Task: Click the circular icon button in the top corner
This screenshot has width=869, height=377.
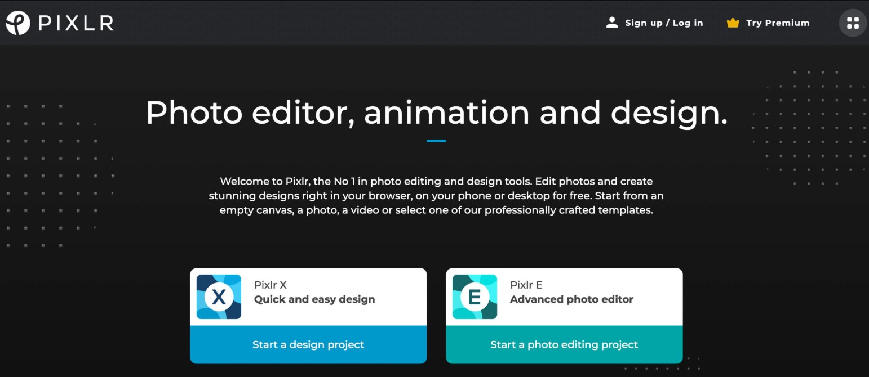Action: pyautogui.click(x=853, y=23)
